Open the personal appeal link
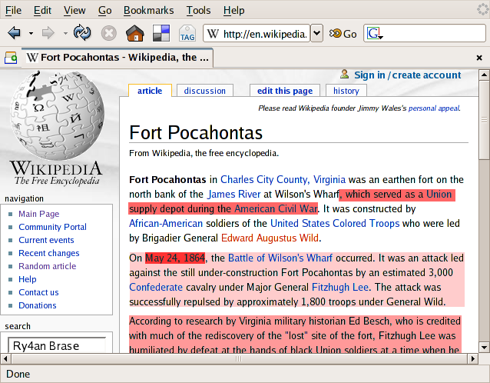Viewport: 490px width, 383px height. (x=434, y=108)
